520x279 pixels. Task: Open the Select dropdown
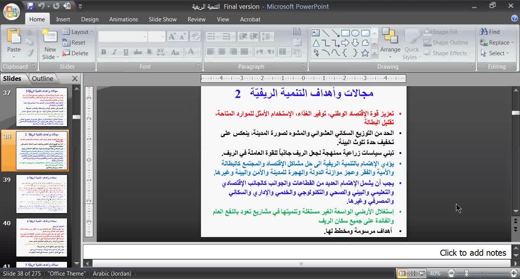[x=494, y=53]
